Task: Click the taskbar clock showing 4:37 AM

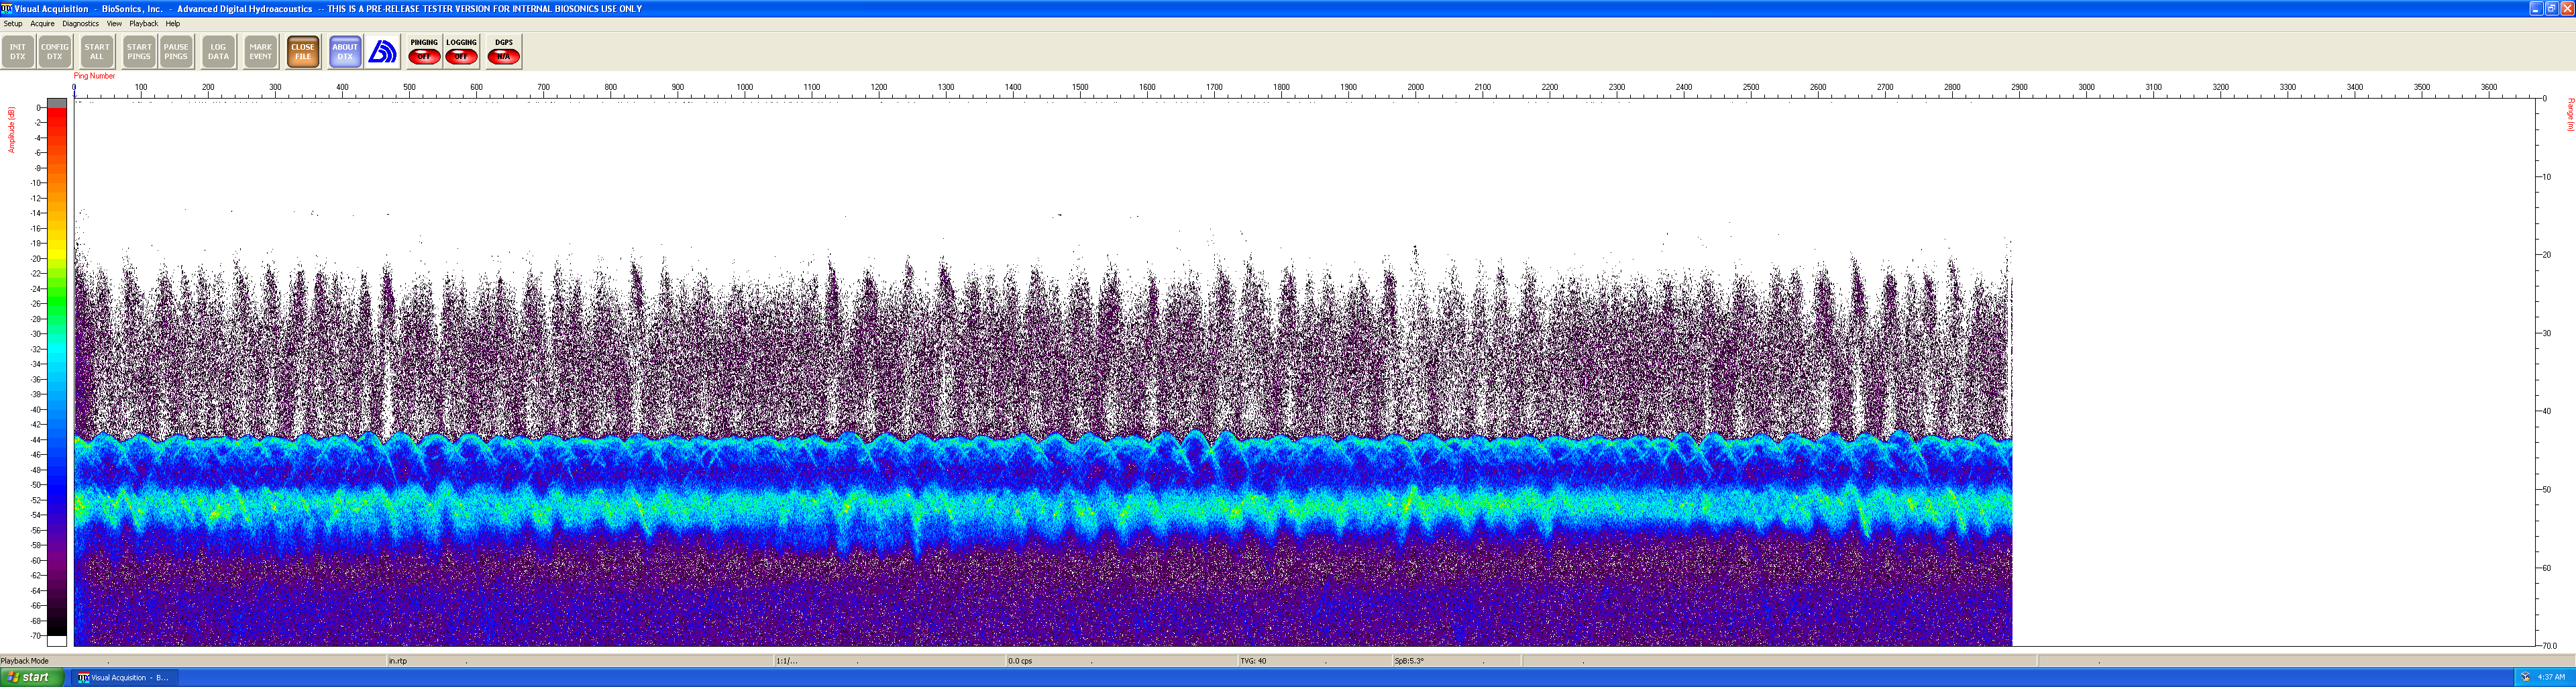Action: [2551, 678]
